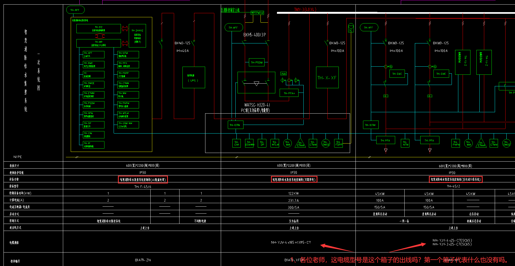Screen dimensions: 515x266
Task: Click cable spec NH-YJY-3x25-CT(SC65)
Action: pos(452,244)
